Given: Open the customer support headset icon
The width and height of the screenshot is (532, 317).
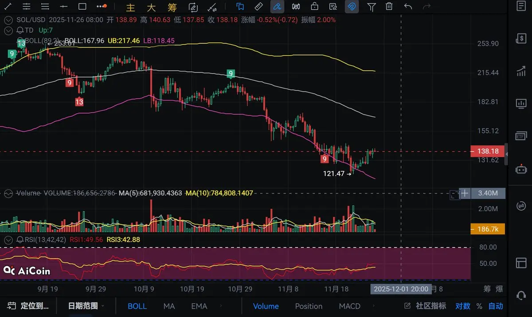Looking at the screenshot, I should [x=521, y=296].
